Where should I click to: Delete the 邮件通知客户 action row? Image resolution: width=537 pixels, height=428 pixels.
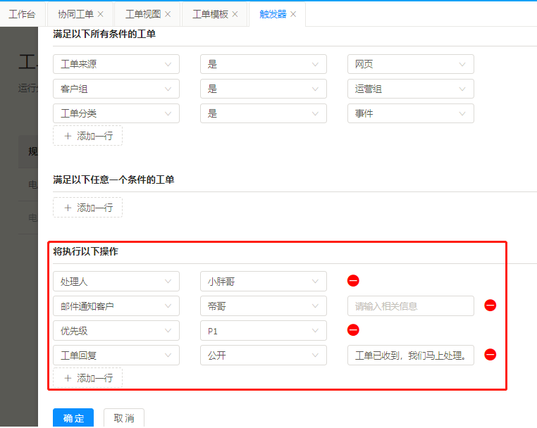point(490,306)
